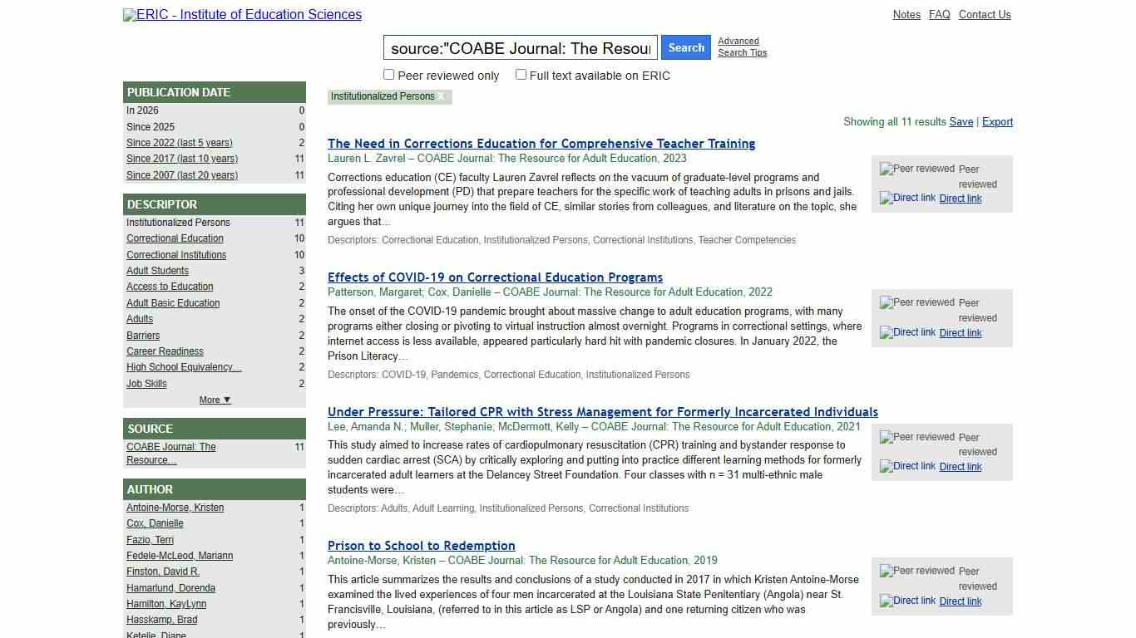Click the Peer reviewed icon on the CPR study

pos(915,437)
